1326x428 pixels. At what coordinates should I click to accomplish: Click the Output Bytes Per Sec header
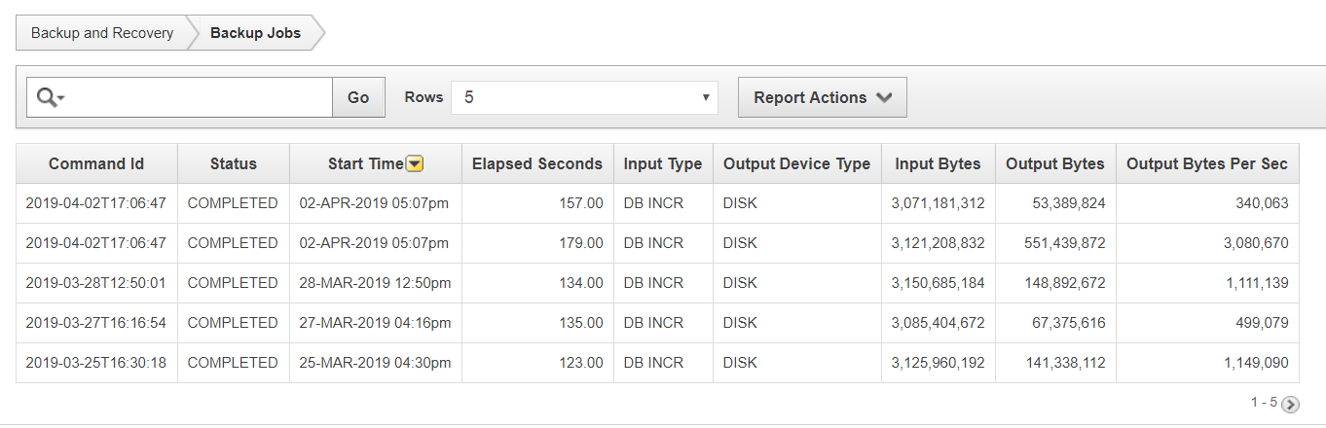point(1206,163)
